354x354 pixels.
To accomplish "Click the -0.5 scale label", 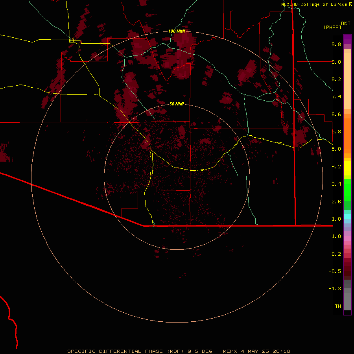I will [x=335, y=271].
